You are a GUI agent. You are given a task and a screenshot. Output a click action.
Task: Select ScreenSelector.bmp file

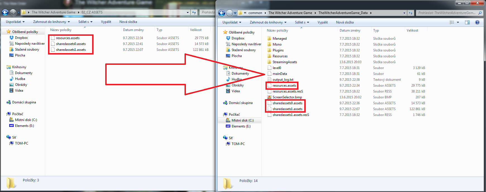(287, 97)
